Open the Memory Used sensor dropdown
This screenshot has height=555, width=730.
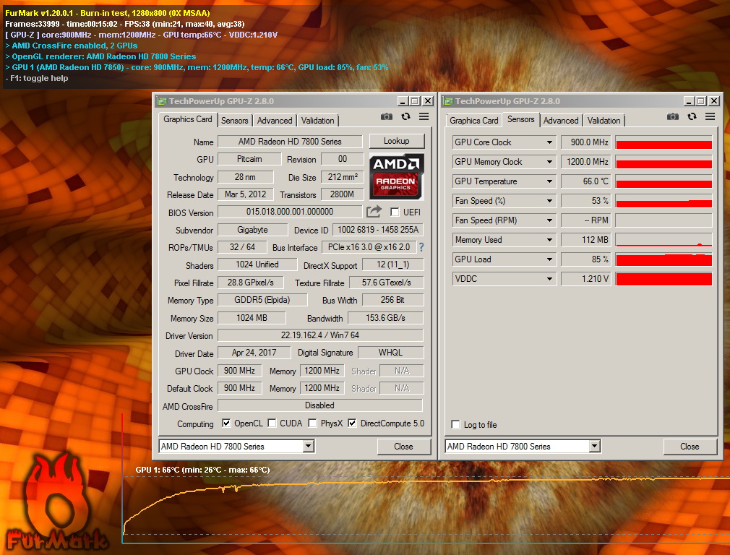(549, 240)
